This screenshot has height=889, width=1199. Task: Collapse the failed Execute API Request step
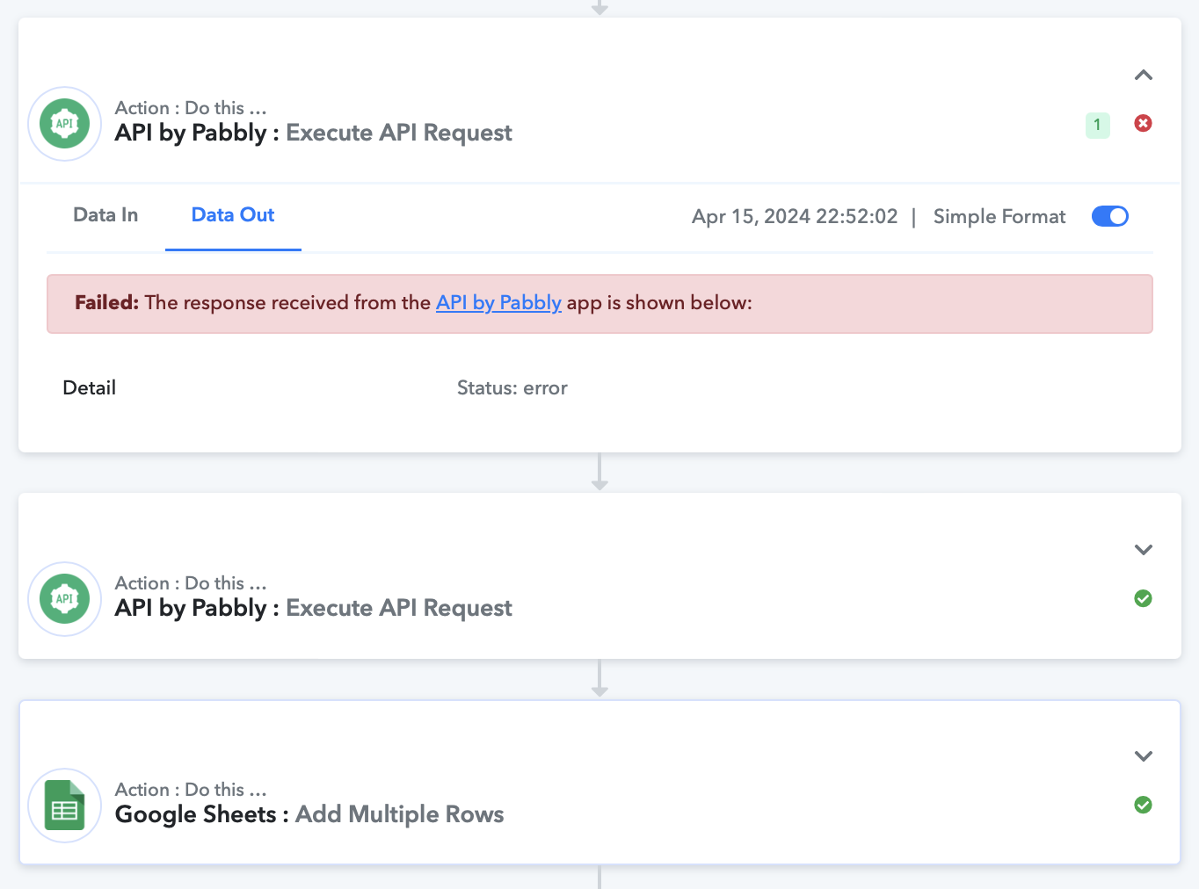point(1143,76)
